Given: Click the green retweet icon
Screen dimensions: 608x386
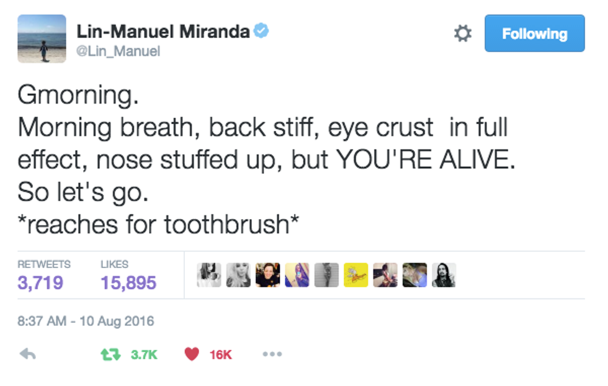Looking at the screenshot, I should [110, 354].
